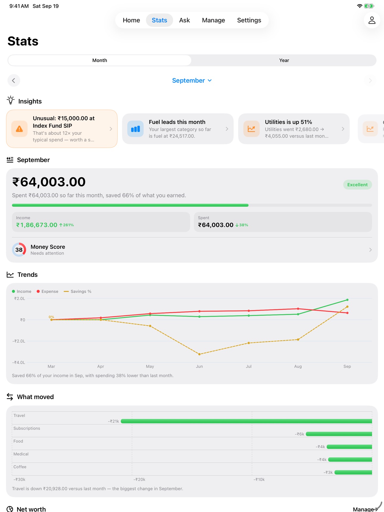Click the Money Score 38 ring
The image size is (384, 512).
point(19,250)
